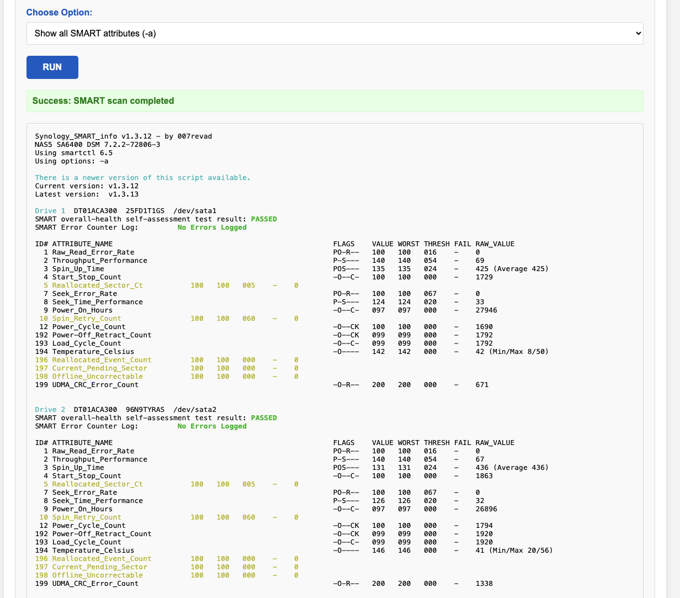The image size is (680, 598).
Task: Click Drive 2's Seek_Error_Rate attribute name
Action: [x=85, y=493]
